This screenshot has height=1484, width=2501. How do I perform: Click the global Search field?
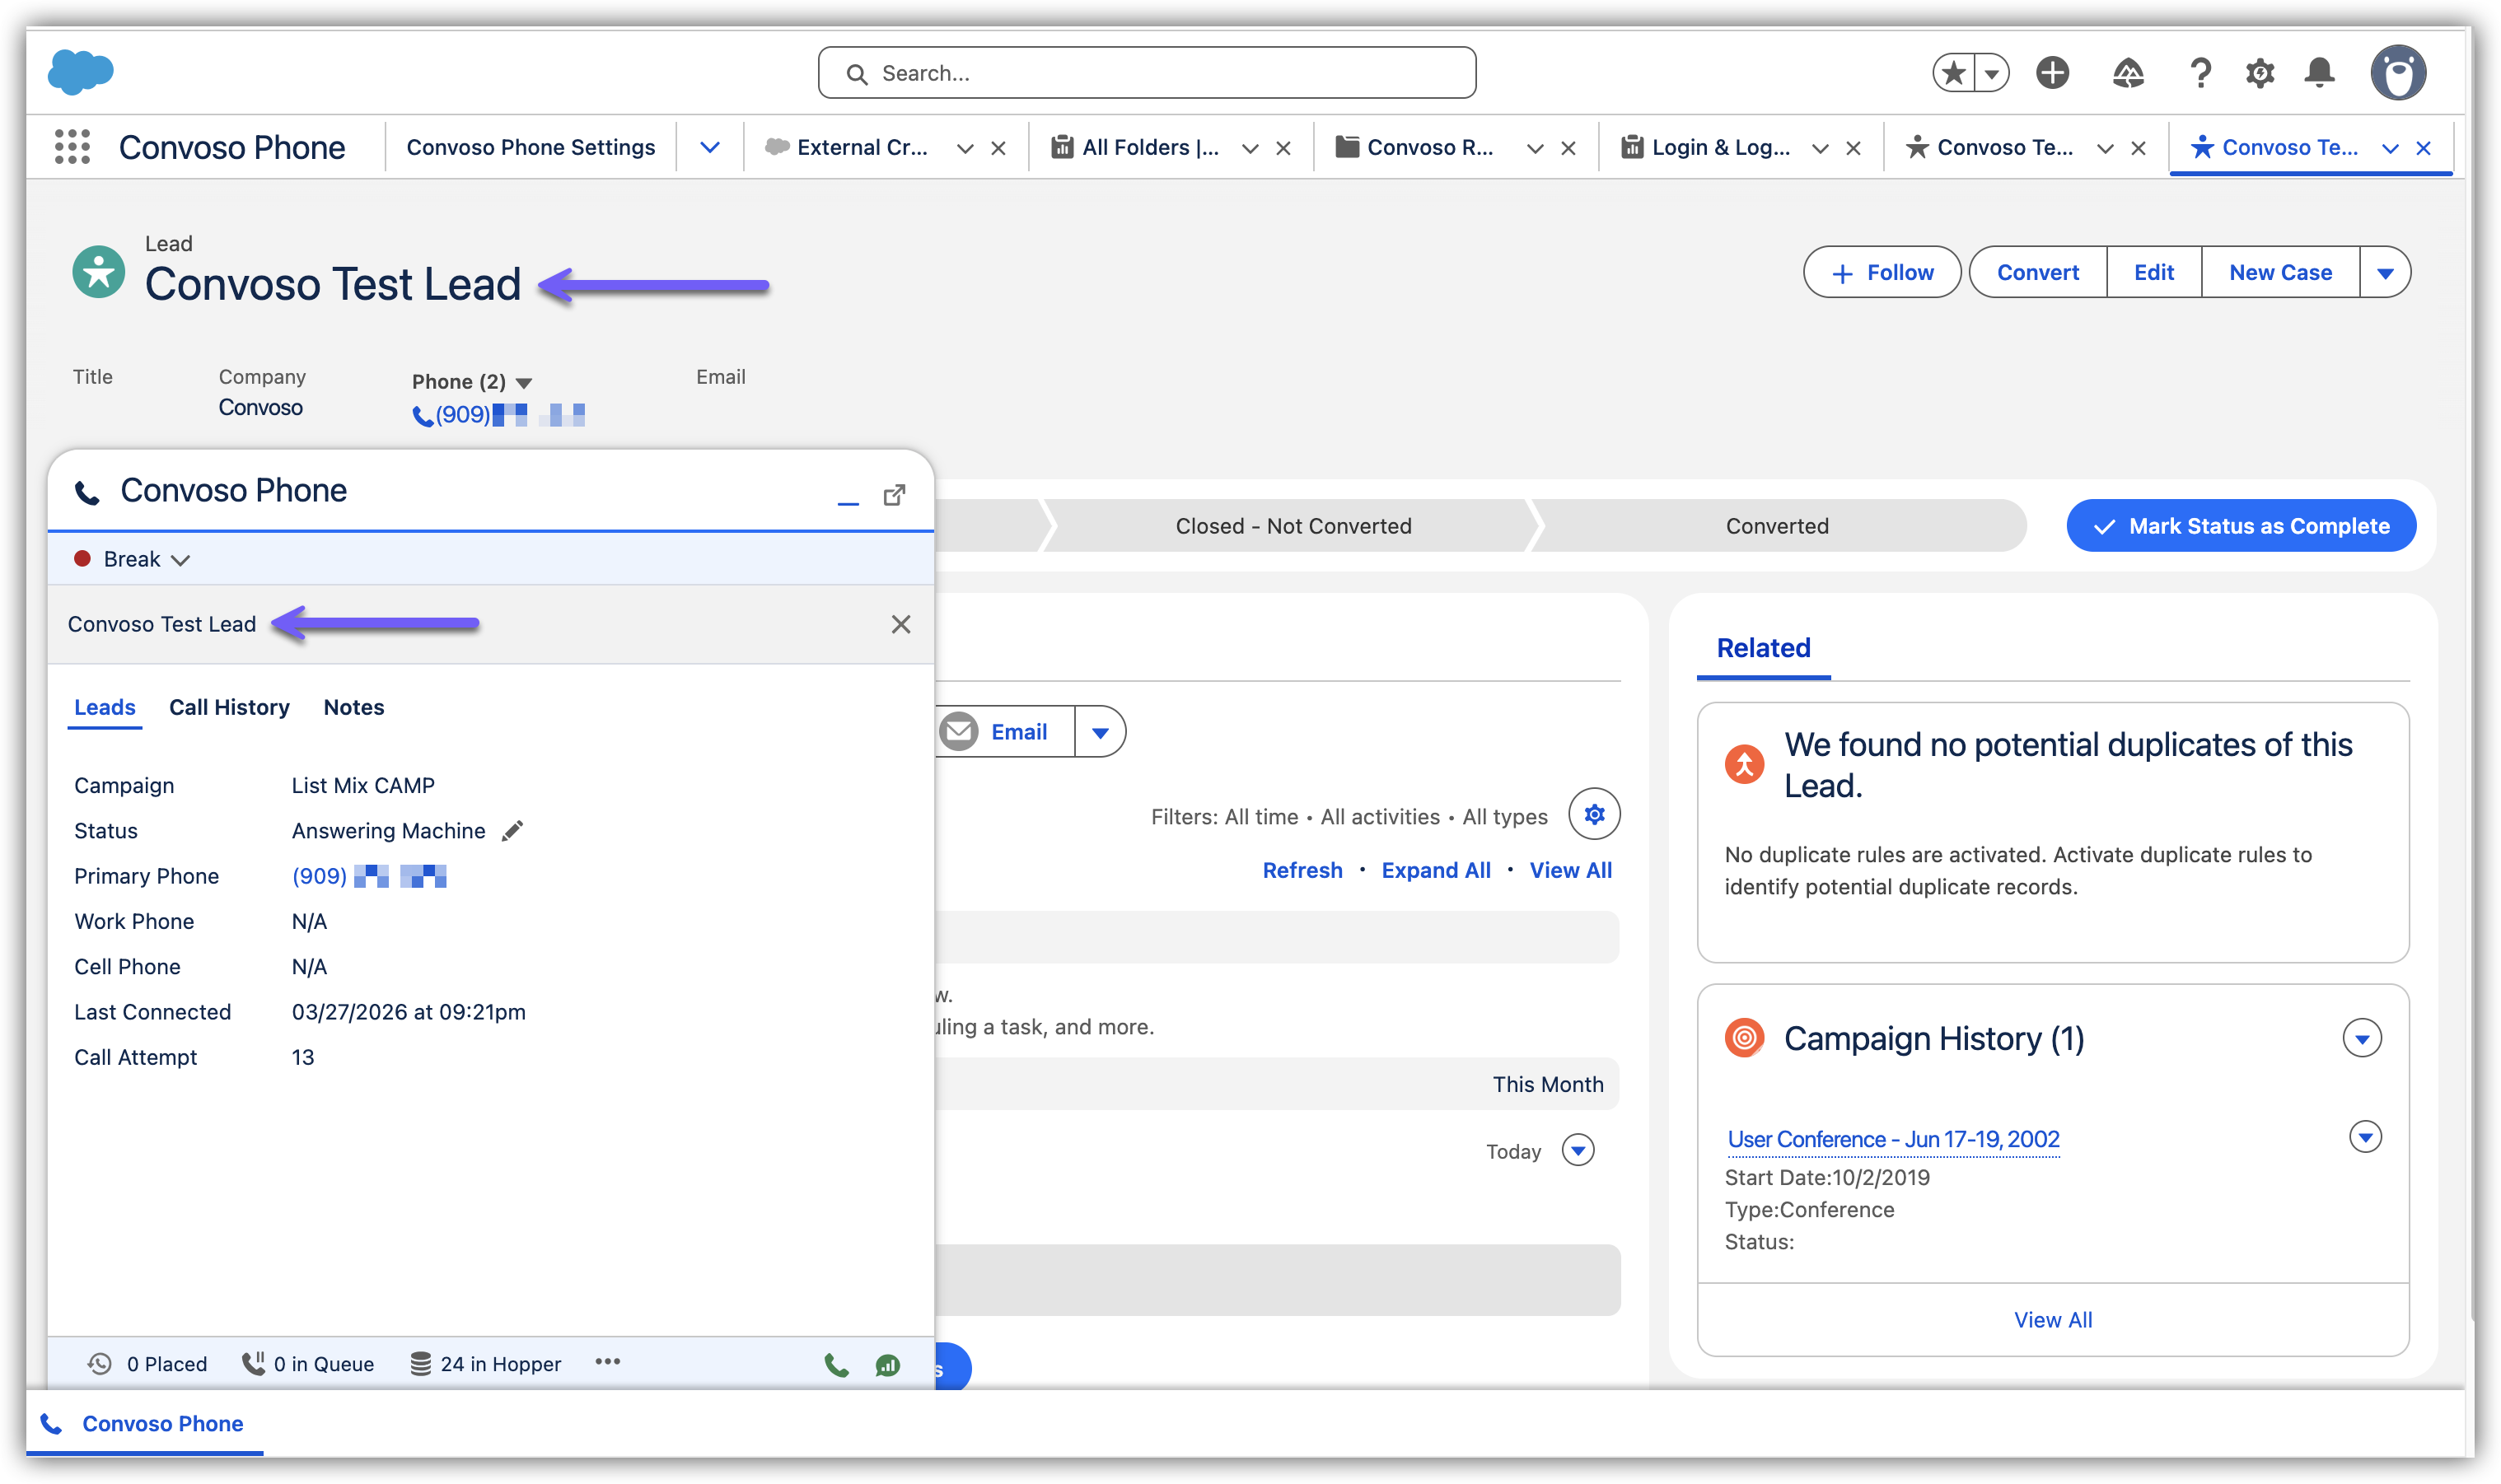click(x=1146, y=73)
